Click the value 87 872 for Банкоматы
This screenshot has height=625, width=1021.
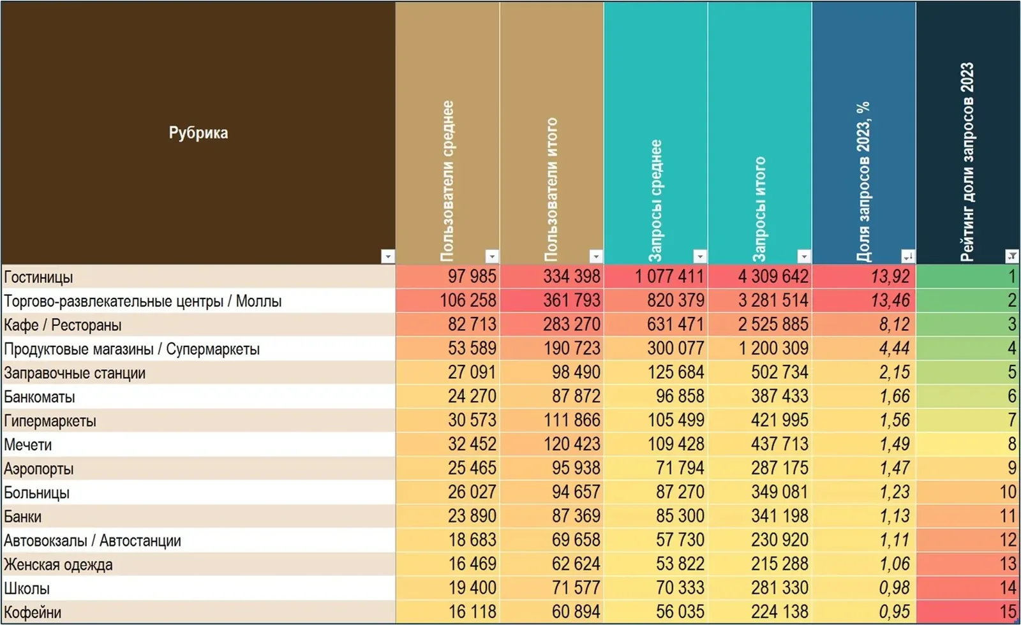pos(551,397)
